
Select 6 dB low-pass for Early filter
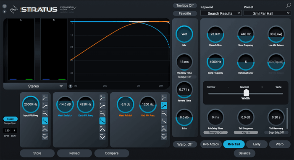click(x=102, y=121)
